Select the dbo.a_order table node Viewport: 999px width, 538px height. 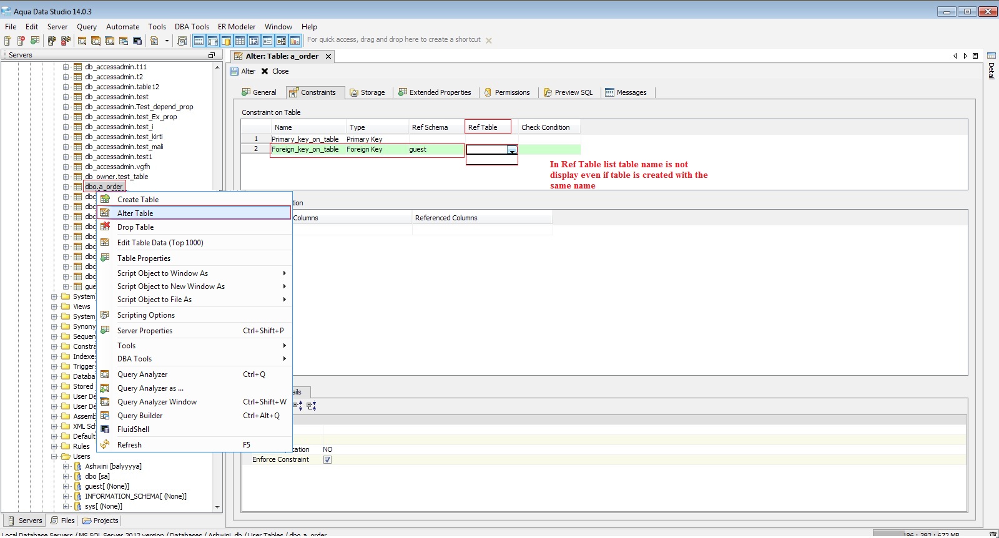(x=104, y=187)
